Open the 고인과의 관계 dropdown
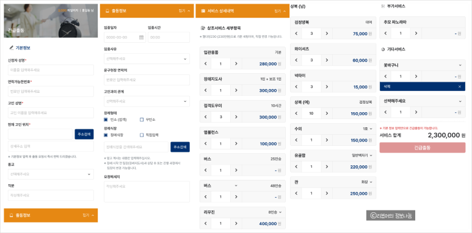This screenshot has width=472, height=233. tap(147, 101)
